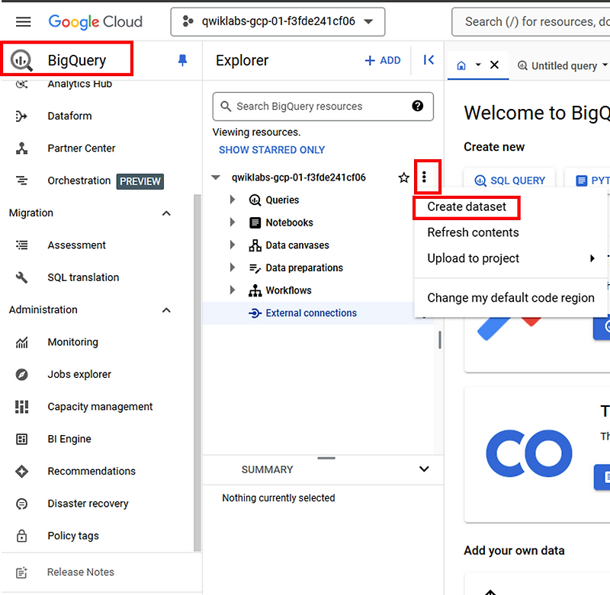This screenshot has height=595, width=610.
Task: Click the ADD button in Explorer
Action: [382, 59]
